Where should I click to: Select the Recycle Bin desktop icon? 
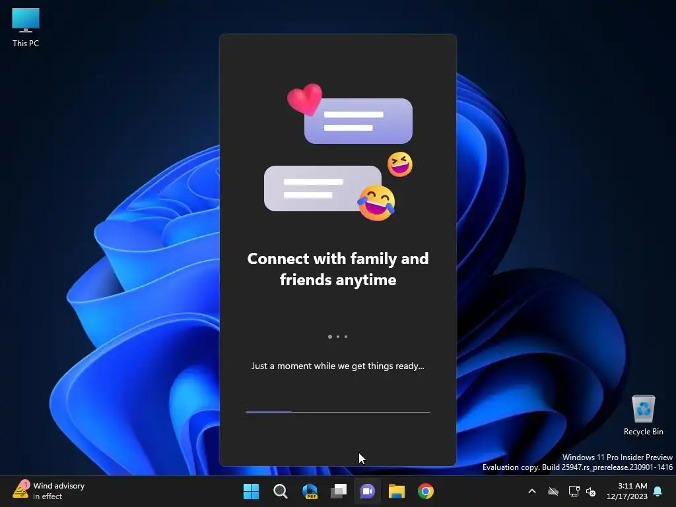[x=643, y=416]
